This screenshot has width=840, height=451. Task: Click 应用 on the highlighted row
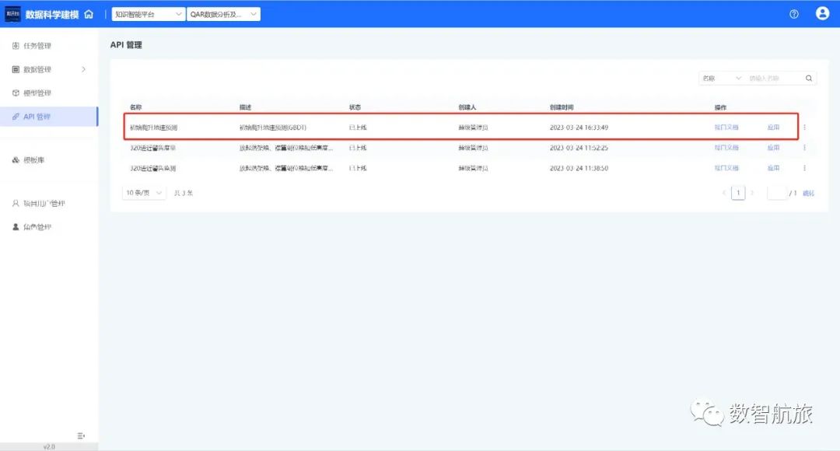click(x=775, y=127)
